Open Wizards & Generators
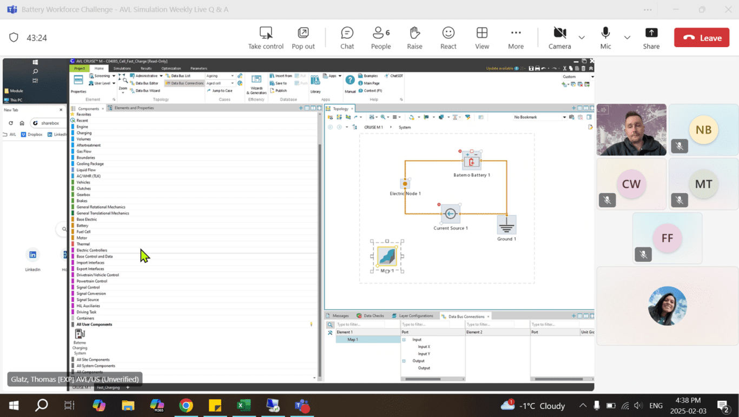 tap(256, 84)
